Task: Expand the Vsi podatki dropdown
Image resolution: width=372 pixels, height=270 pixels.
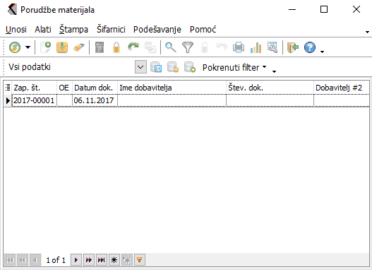Action: click(140, 67)
